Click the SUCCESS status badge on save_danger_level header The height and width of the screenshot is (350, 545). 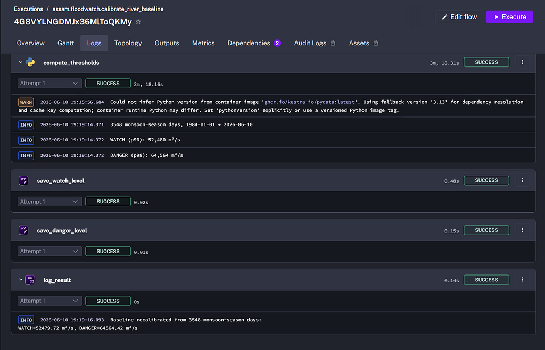(x=486, y=230)
